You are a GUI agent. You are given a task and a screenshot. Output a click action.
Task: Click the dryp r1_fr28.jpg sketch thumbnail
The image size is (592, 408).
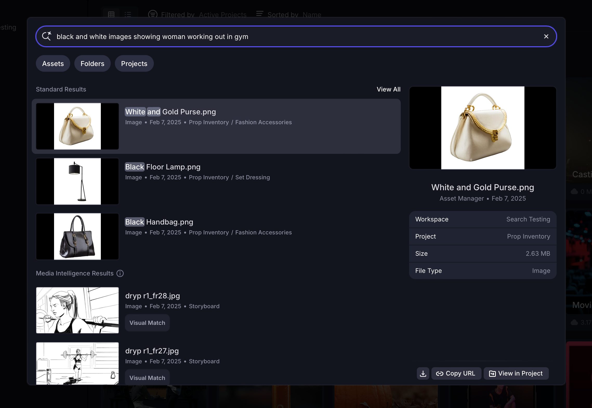coord(77,310)
